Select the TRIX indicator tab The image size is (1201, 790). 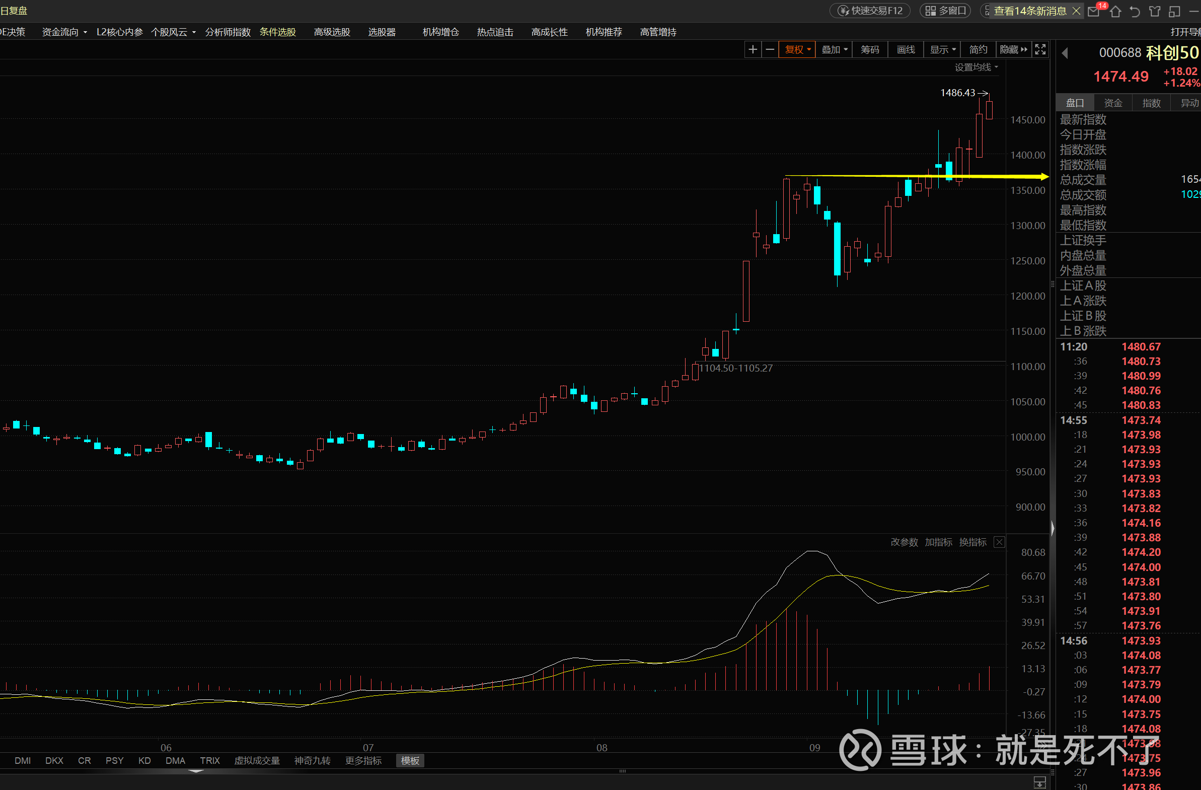point(209,761)
